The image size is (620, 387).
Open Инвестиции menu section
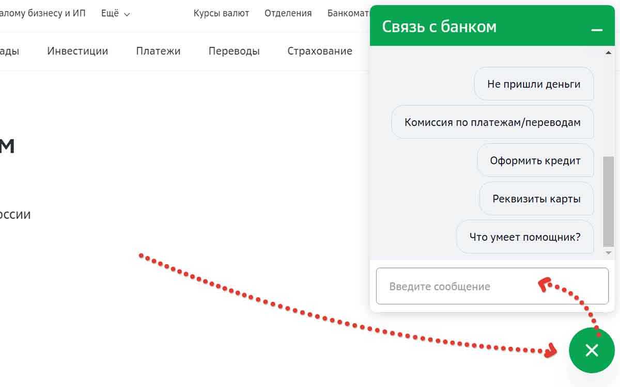[x=78, y=51]
